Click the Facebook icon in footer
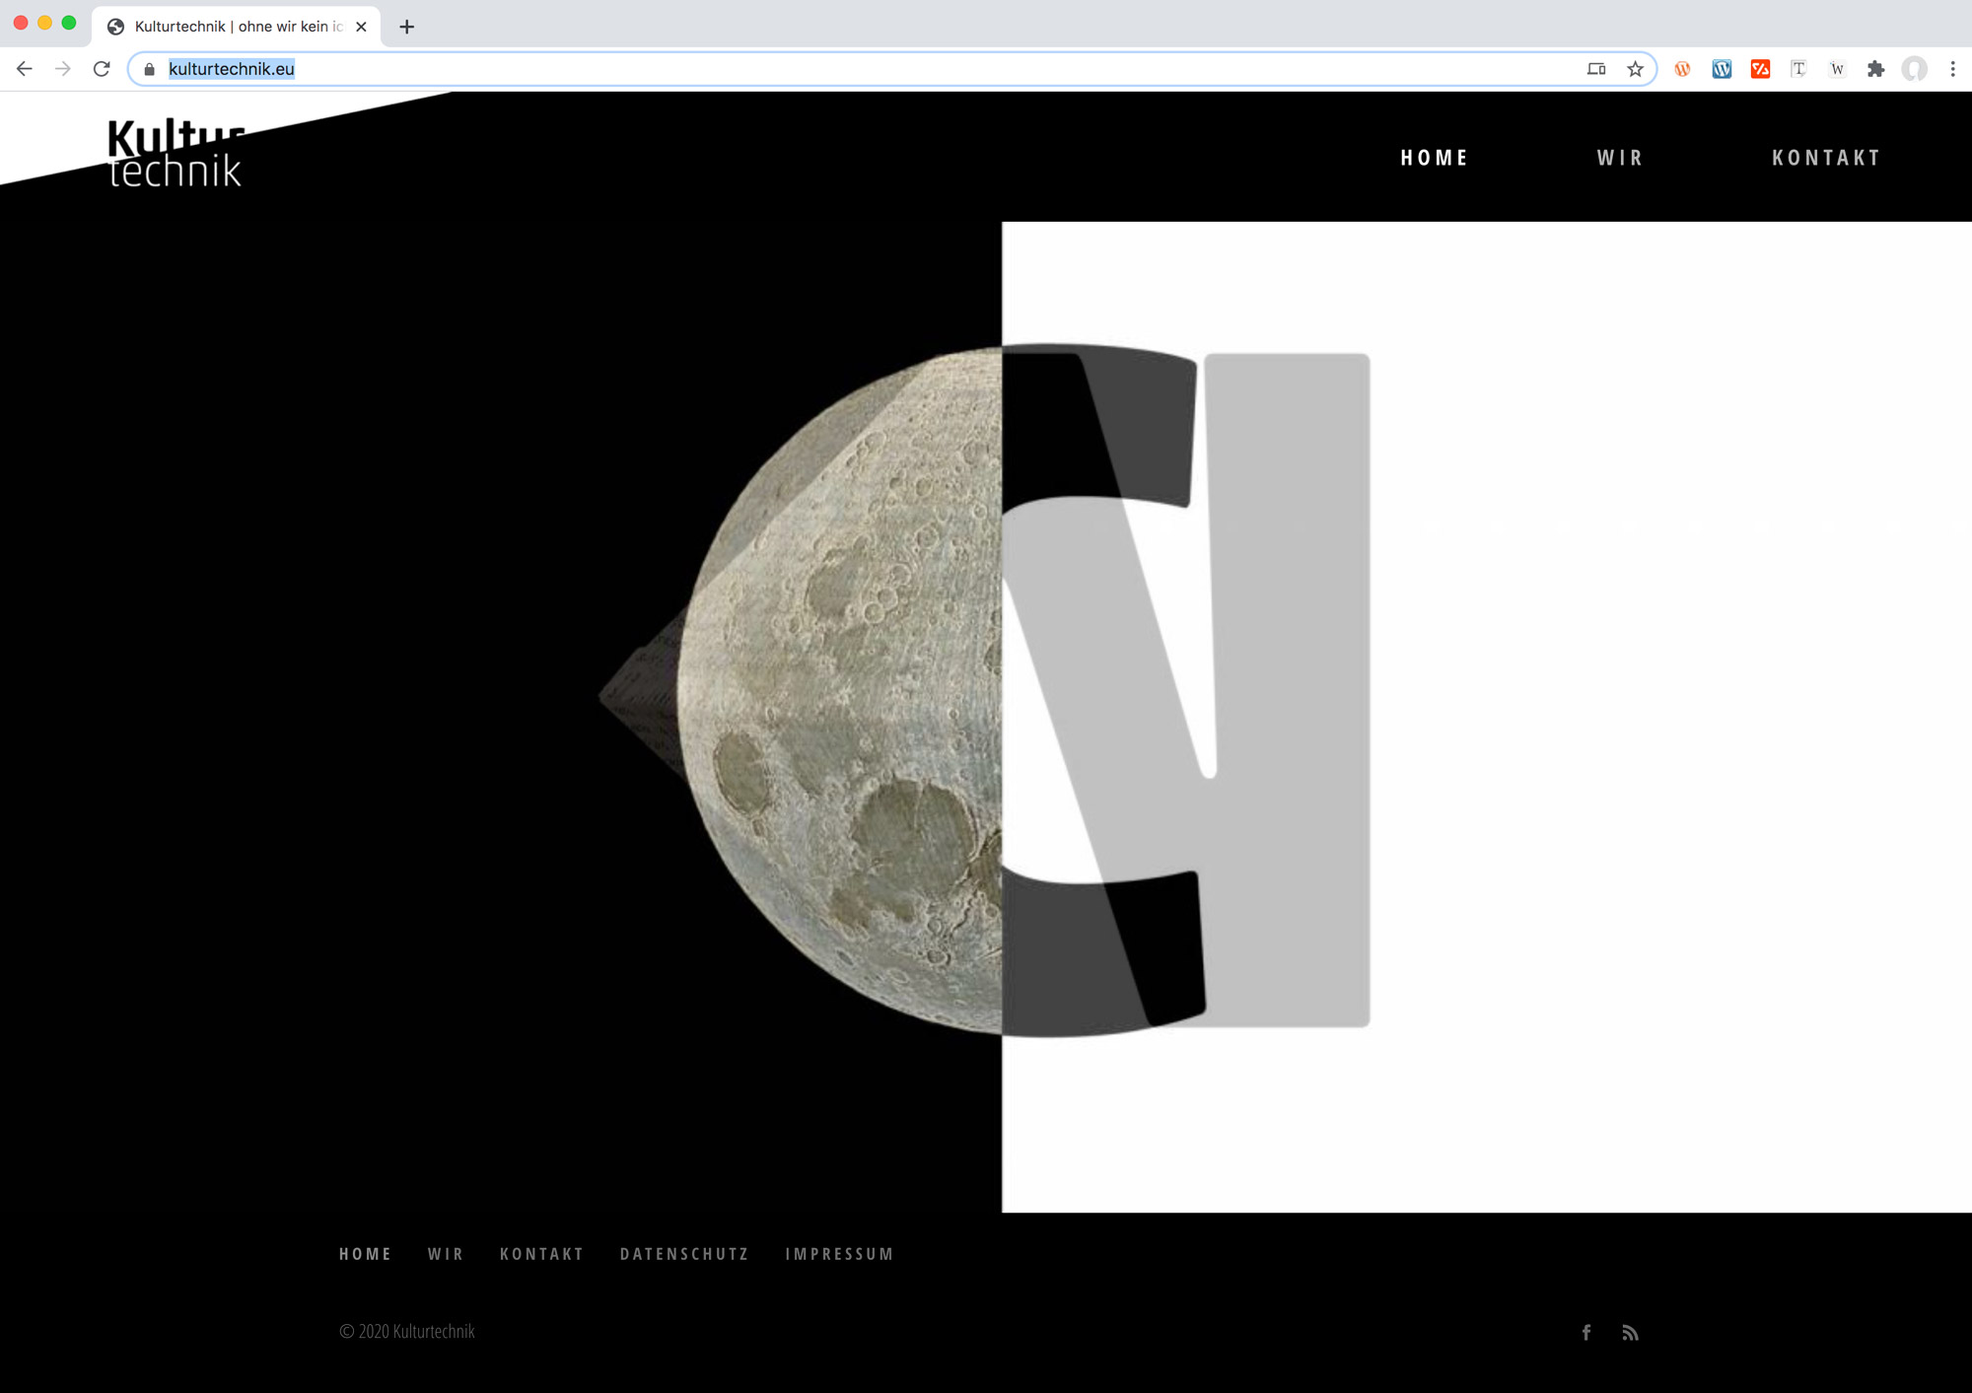The height and width of the screenshot is (1393, 1972). [x=1586, y=1333]
